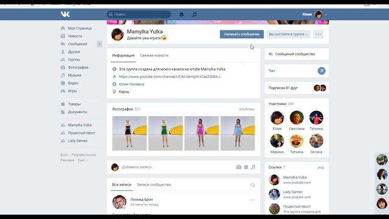Open Видео in the sidebar
Viewport: 389px width, 219px height.
click(73, 83)
